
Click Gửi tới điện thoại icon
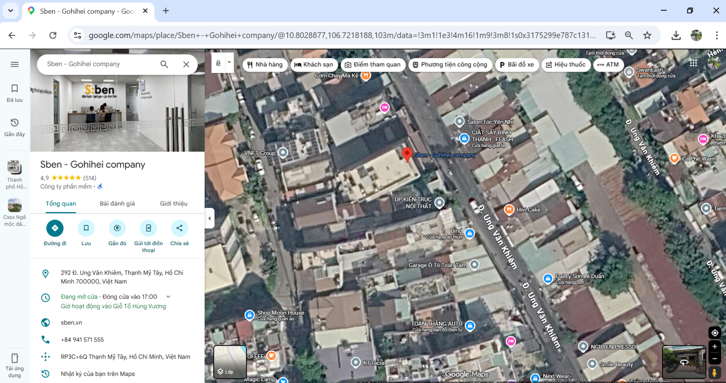coord(149,228)
